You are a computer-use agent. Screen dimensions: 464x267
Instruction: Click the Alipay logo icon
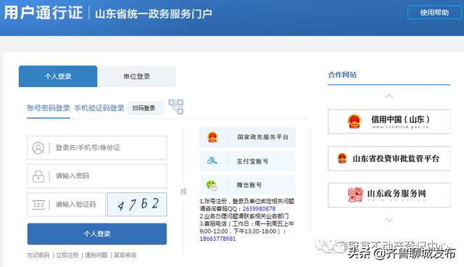212,161
